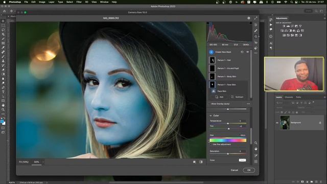327x184 pixels.
Task: Enable the Show Overlay checkbox
Action: click(x=209, y=104)
